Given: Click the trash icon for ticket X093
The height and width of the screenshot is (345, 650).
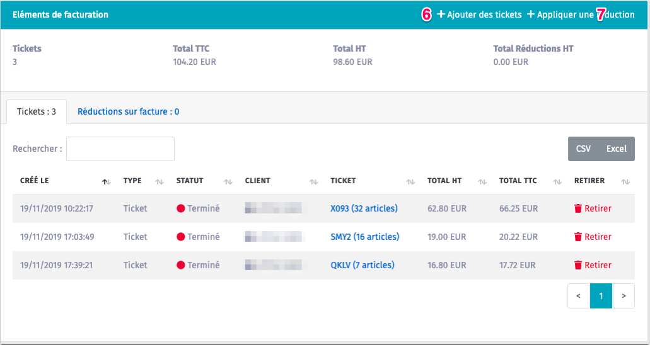Looking at the screenshot, I should point(577,208).
